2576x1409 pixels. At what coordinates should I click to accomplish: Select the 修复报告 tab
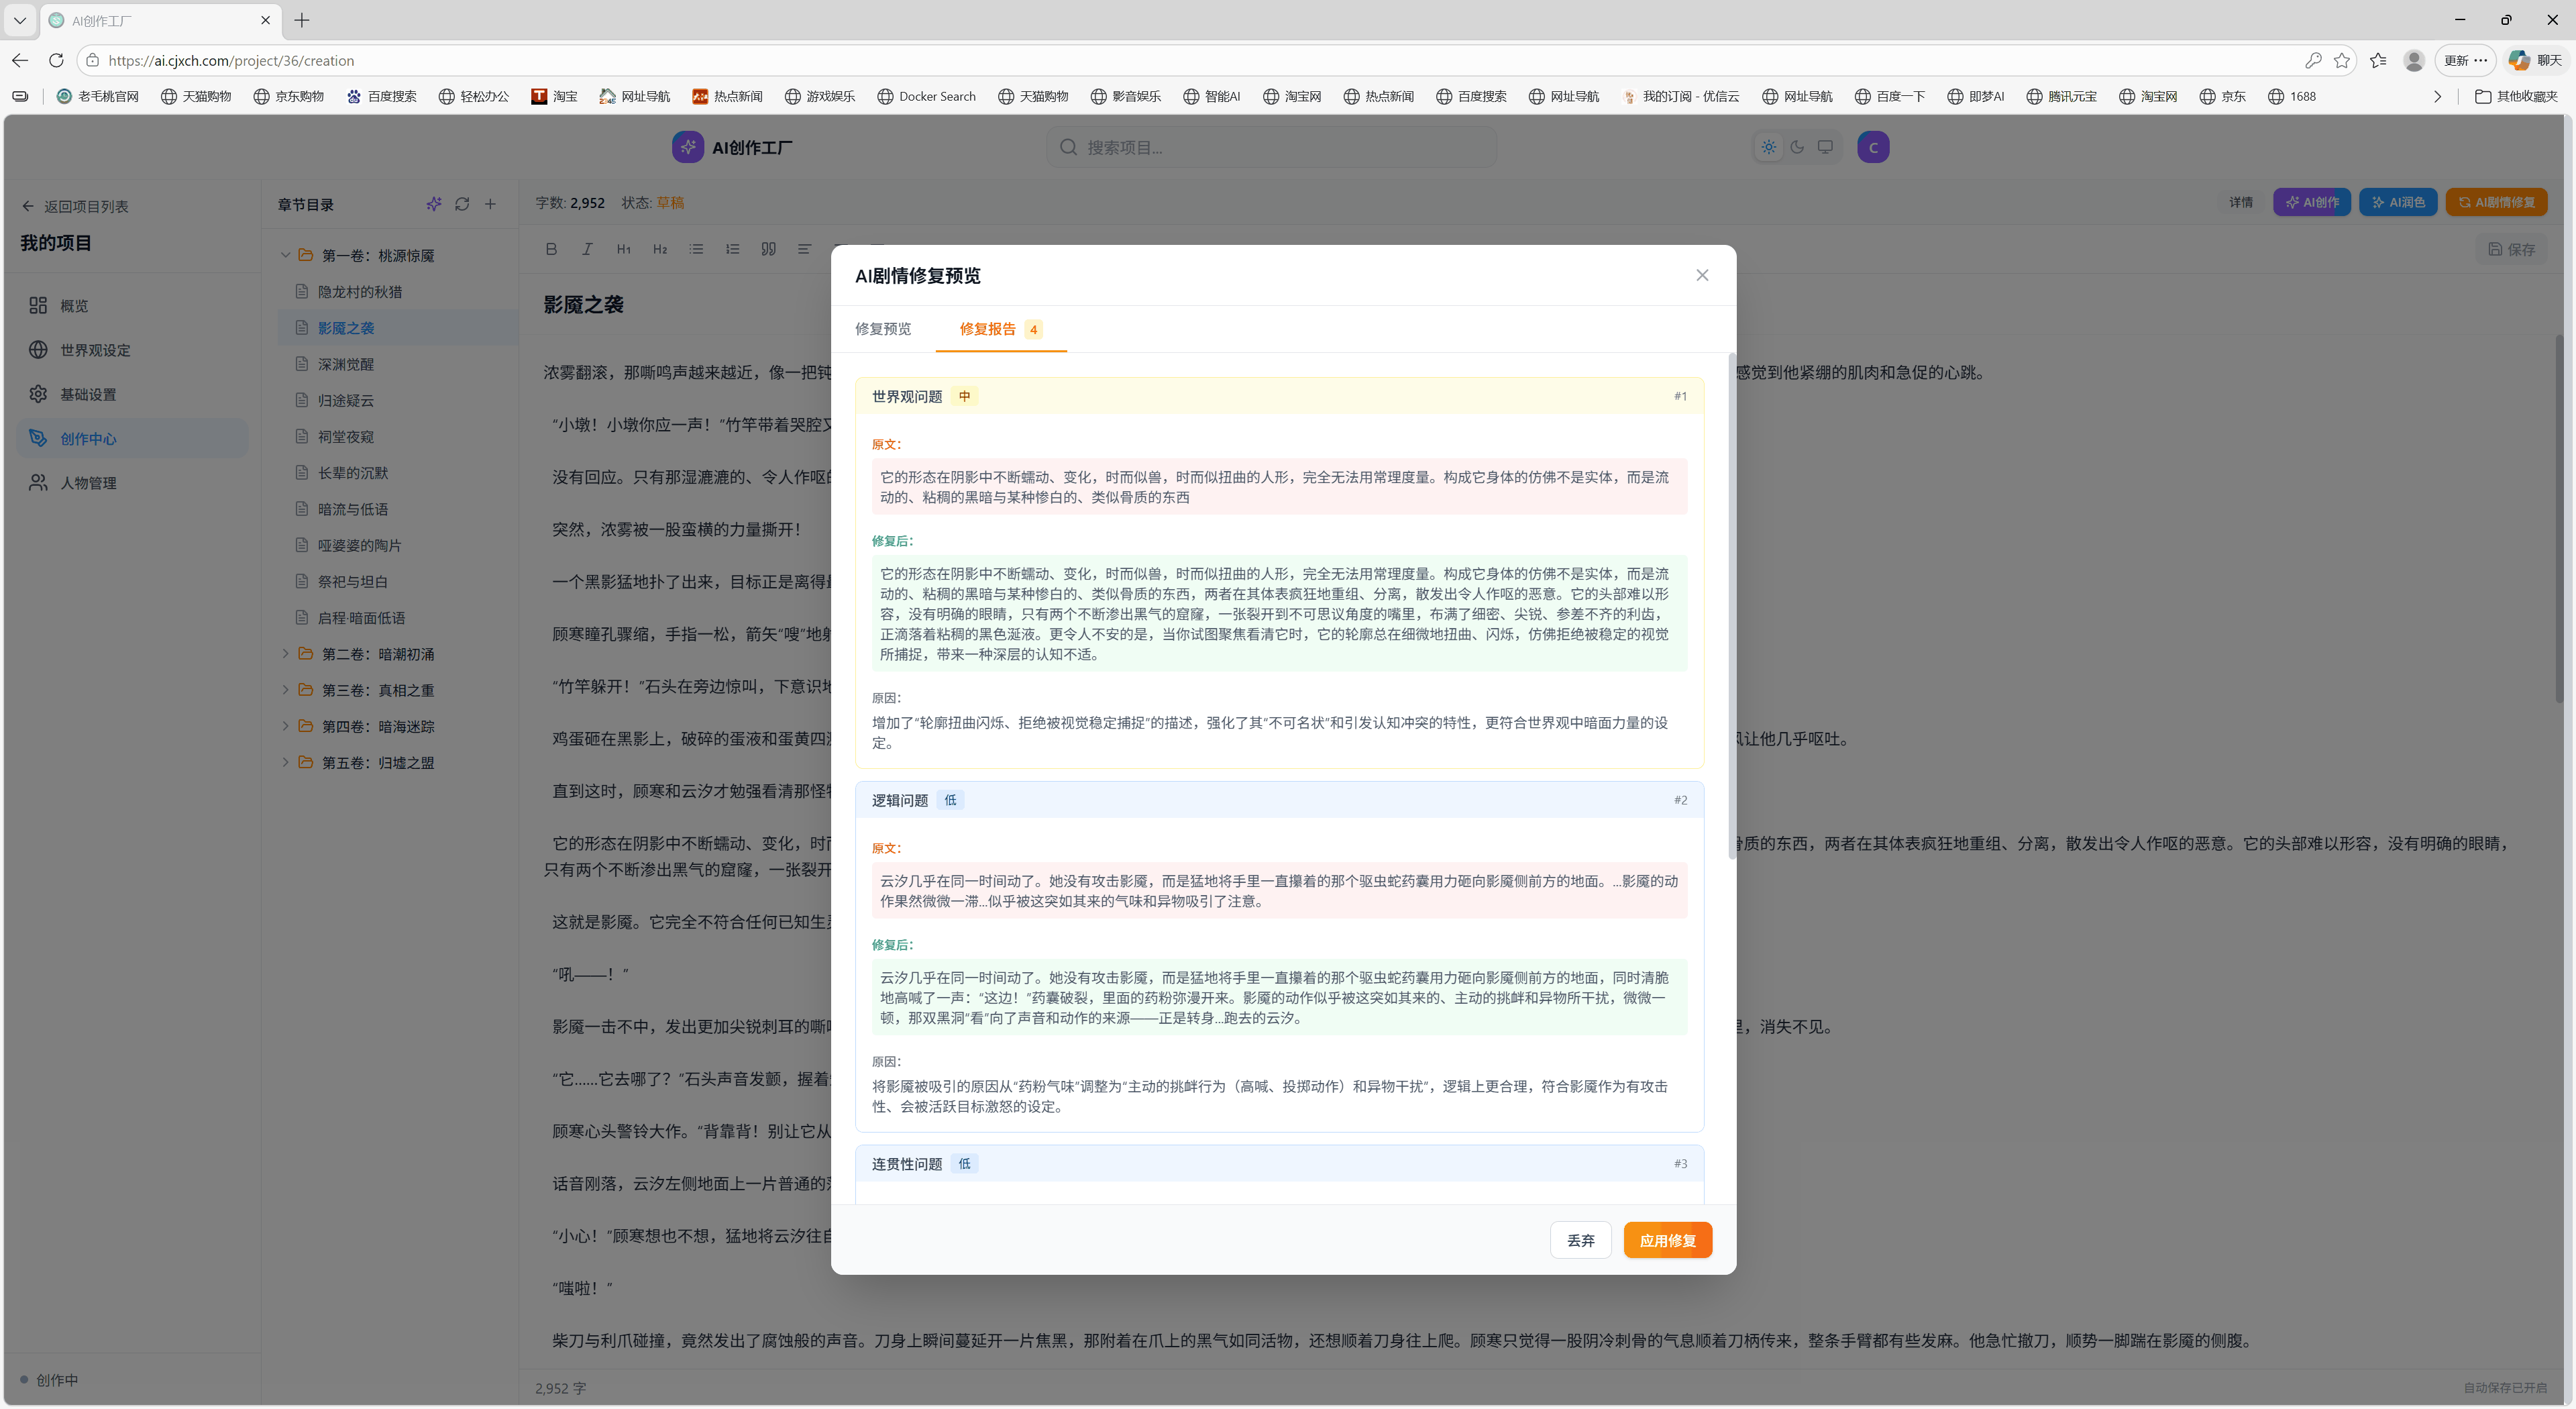(x=1001, y=329)
